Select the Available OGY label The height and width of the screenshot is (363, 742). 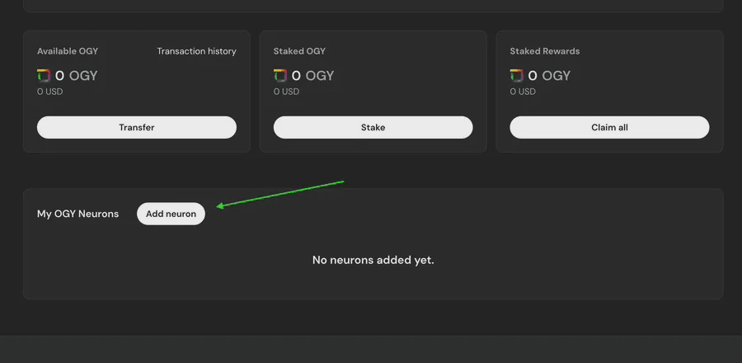coord(68,51)
